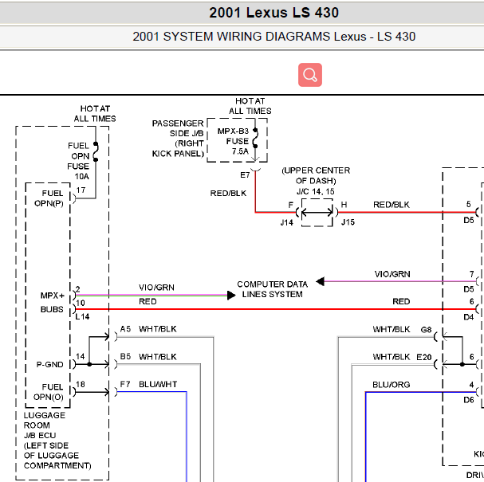The height and width of the screenshot is (482, 484).
Task: Click 'HOT AT ALL TIMES' above MPX-B3 fuse
Action: [250, 106]
